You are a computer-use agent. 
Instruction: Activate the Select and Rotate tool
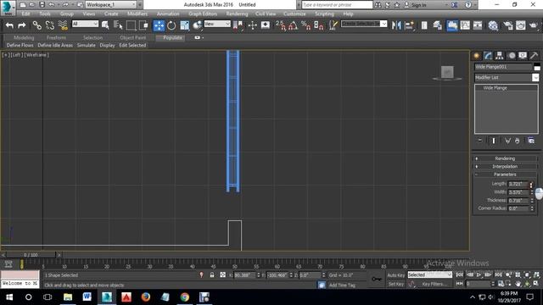tap(171, 25)
